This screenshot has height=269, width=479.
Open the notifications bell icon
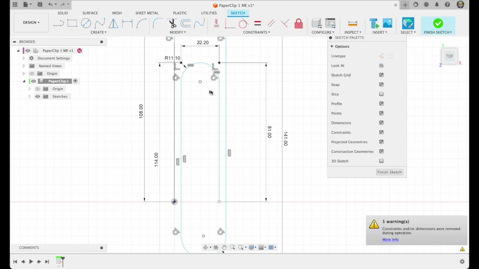437,5
